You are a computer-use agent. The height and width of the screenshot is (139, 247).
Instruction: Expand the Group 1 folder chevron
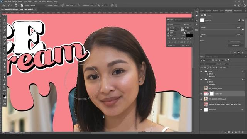[204, 71]
